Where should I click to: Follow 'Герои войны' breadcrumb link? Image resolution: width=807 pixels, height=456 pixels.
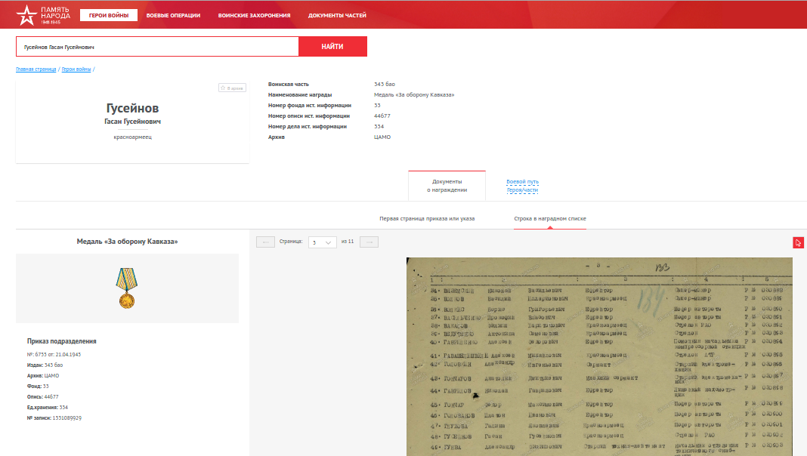tap(76, 69)
